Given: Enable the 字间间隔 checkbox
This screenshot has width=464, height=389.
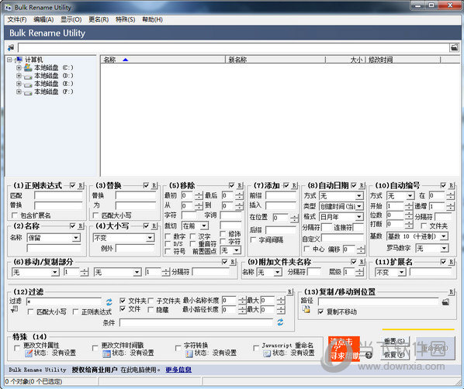Looking at the screenshot, I should 253,239.
